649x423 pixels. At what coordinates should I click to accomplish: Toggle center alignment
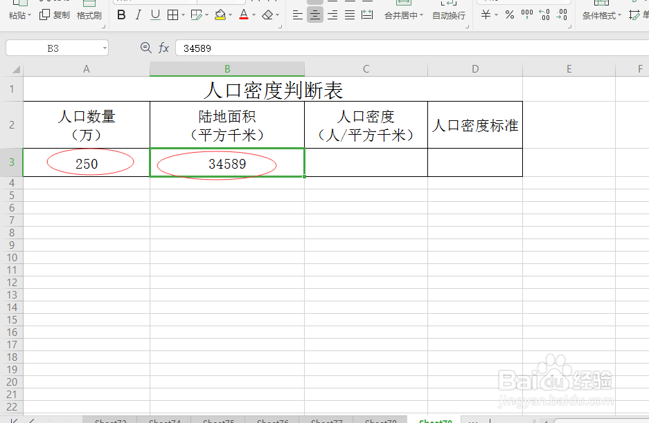(314, 15)
